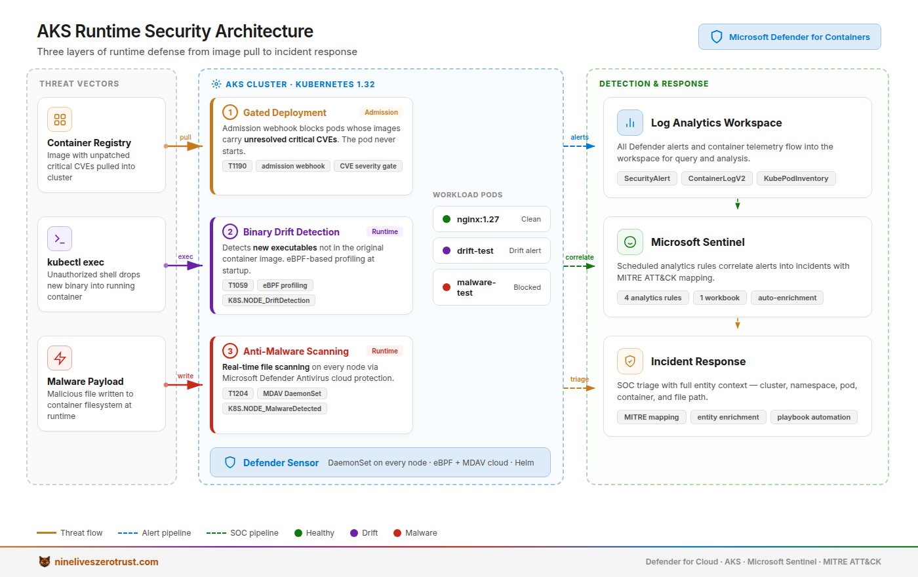The height and width of the screenshot is (577, 918).
Task: Click the green dot beside nginx:1.27
Action: [447, 219]
